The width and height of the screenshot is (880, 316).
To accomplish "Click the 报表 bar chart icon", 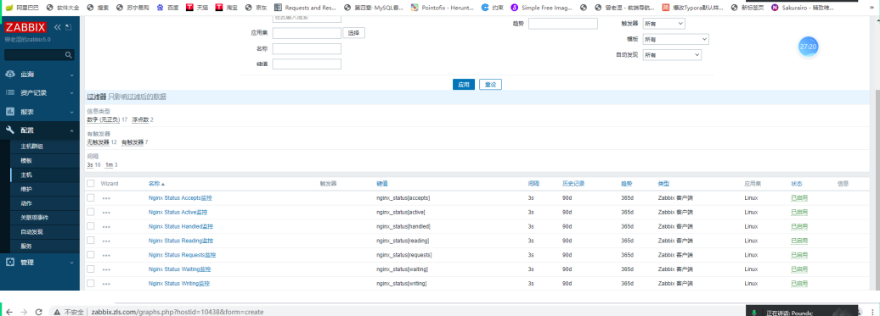I will pos(10,111).
